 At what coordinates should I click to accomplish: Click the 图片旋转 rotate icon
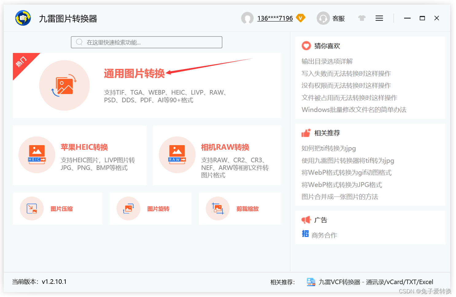pos(129,209)
